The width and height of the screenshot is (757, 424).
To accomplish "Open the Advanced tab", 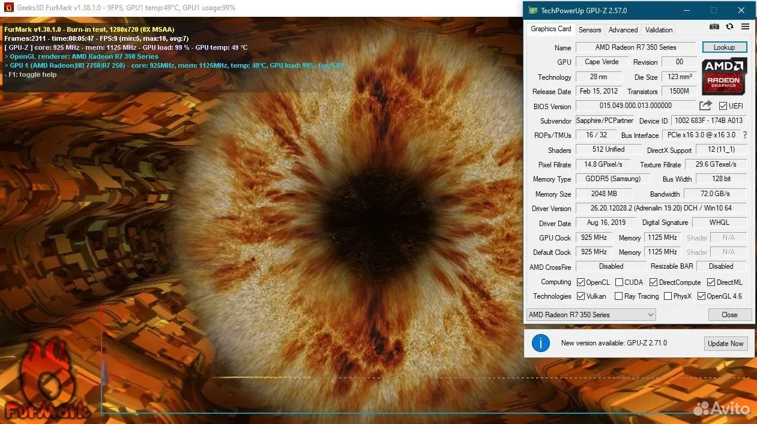I will [623, 30].
